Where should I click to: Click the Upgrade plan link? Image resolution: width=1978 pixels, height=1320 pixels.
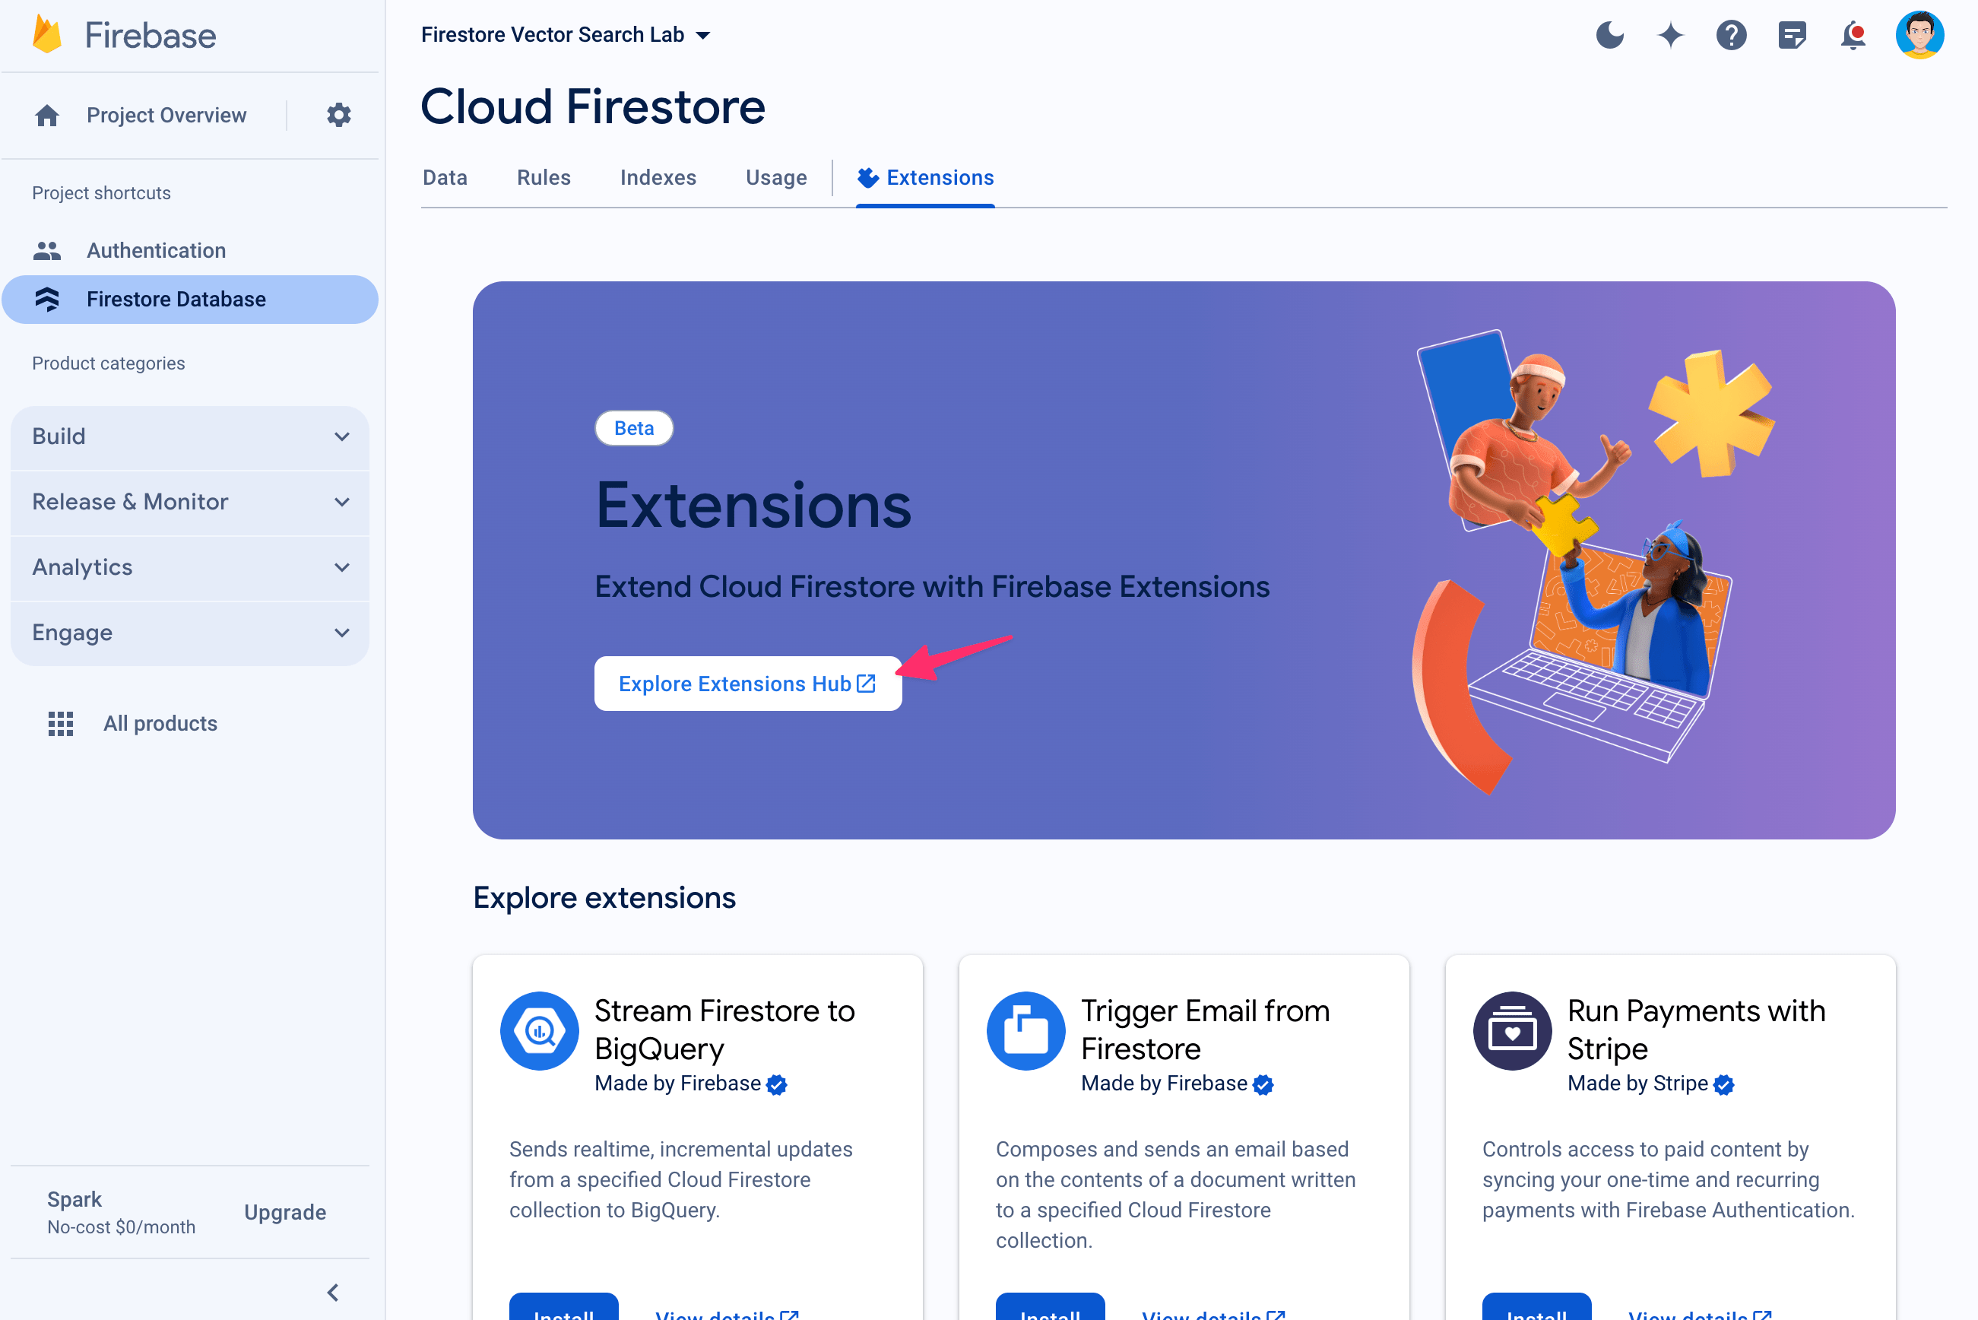tap(284, 1213)
